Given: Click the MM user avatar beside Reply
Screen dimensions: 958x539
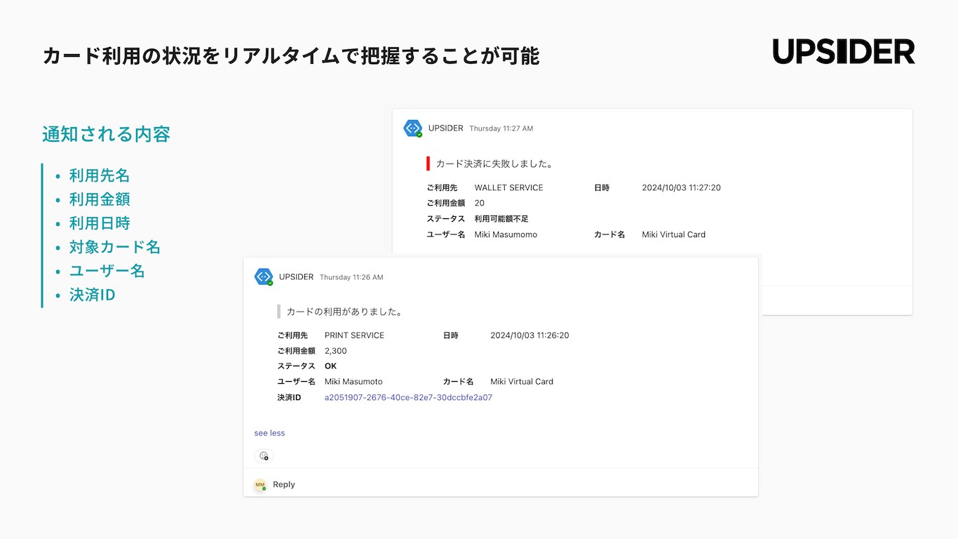Looking at the screenshot, I should point(260,485).
